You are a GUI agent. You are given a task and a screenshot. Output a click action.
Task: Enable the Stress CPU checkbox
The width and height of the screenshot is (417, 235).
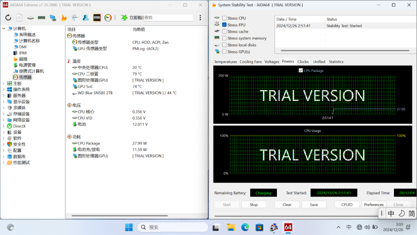coord(224,18)
